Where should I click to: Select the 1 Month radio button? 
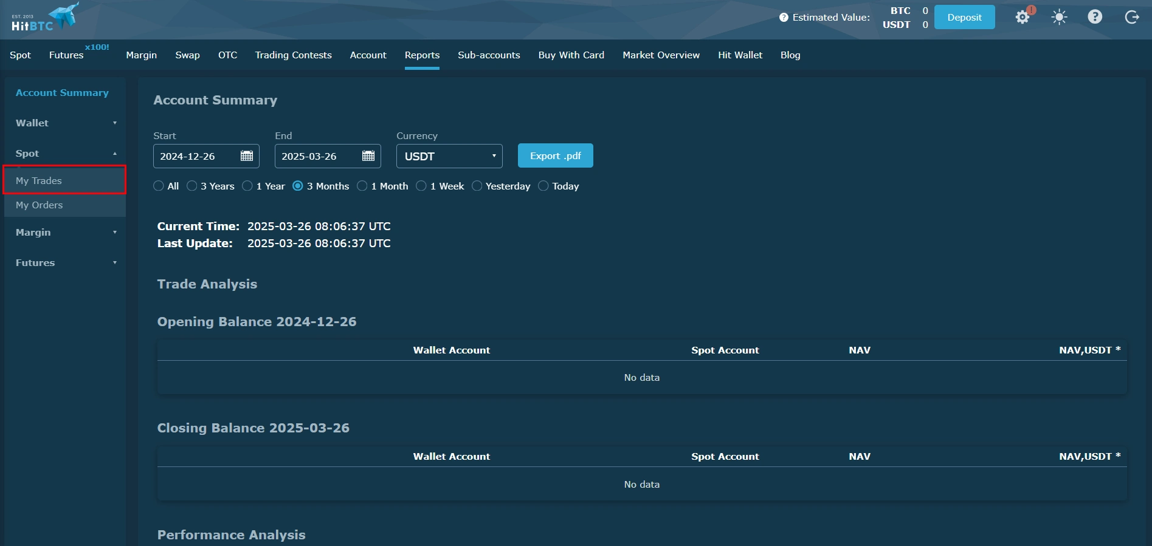tap(362, 186)
